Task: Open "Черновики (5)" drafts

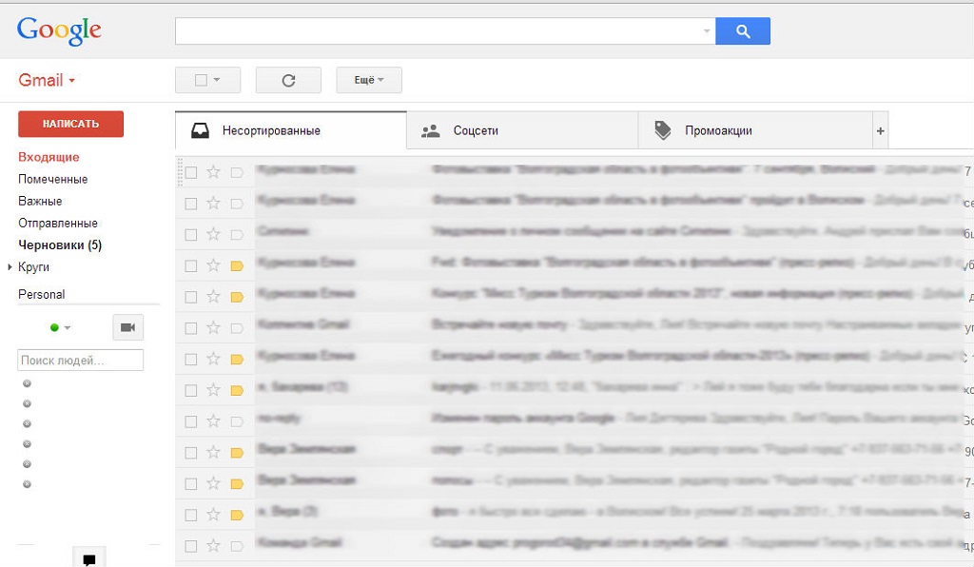Action: coord(60,244)
